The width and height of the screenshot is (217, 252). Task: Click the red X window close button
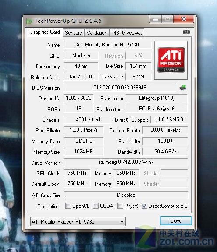pyautogui.click(x=184, y=19)
